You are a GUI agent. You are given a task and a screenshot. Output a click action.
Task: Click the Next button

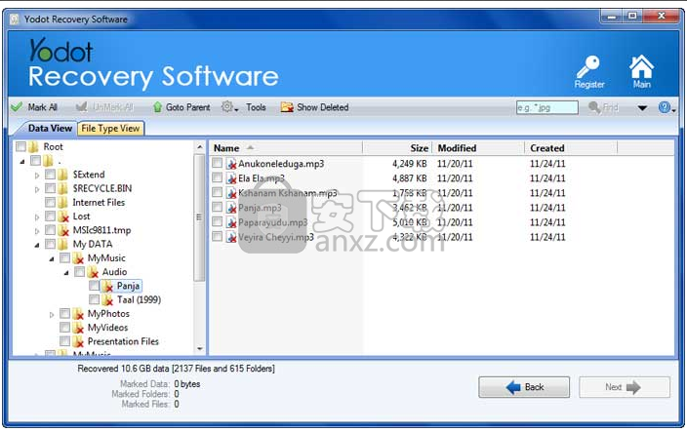(625, 387)
